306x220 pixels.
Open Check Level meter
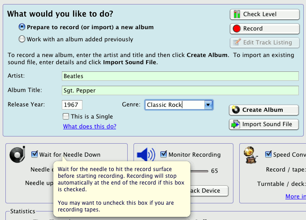click(x=264, y=14)
